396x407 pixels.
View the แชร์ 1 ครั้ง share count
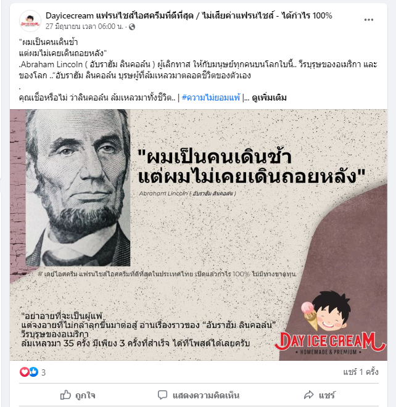[x=361, y=372]
